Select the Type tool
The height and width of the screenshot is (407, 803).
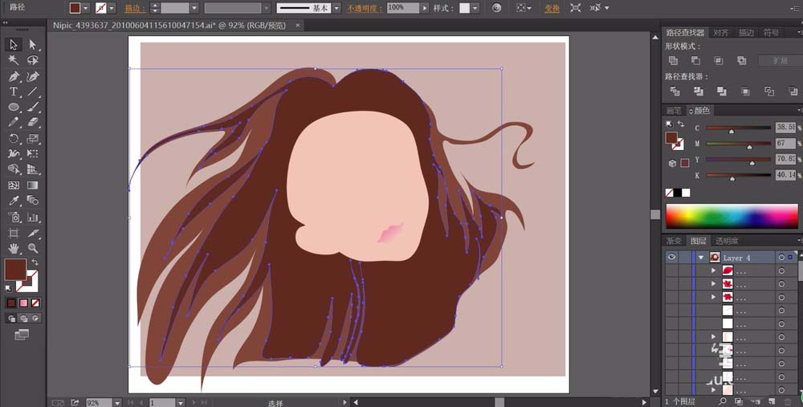14,92
